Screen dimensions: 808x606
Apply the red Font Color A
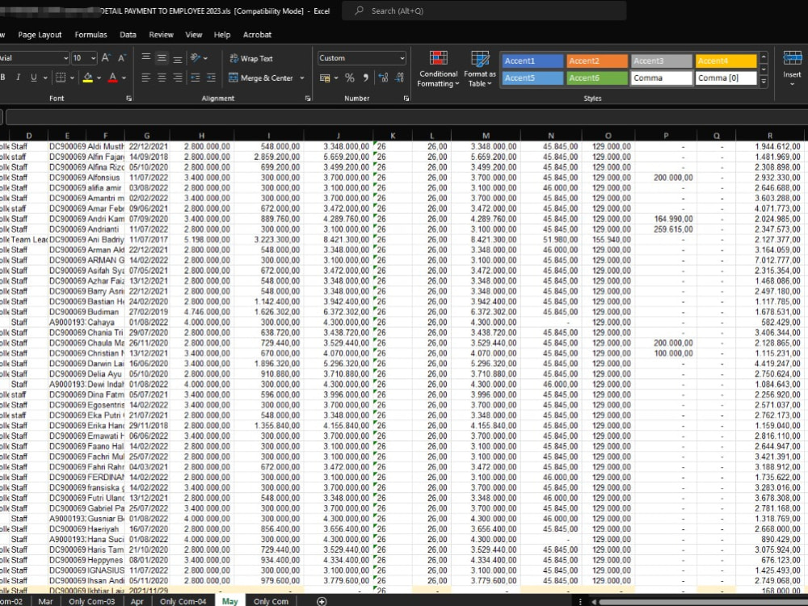(x=113, y=78)
